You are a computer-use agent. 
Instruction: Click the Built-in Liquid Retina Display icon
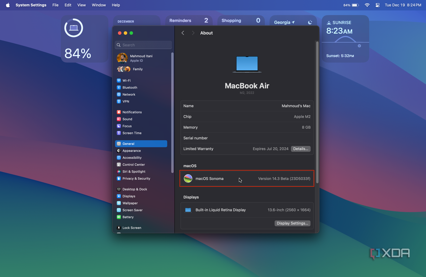click(x=188, y=210)
